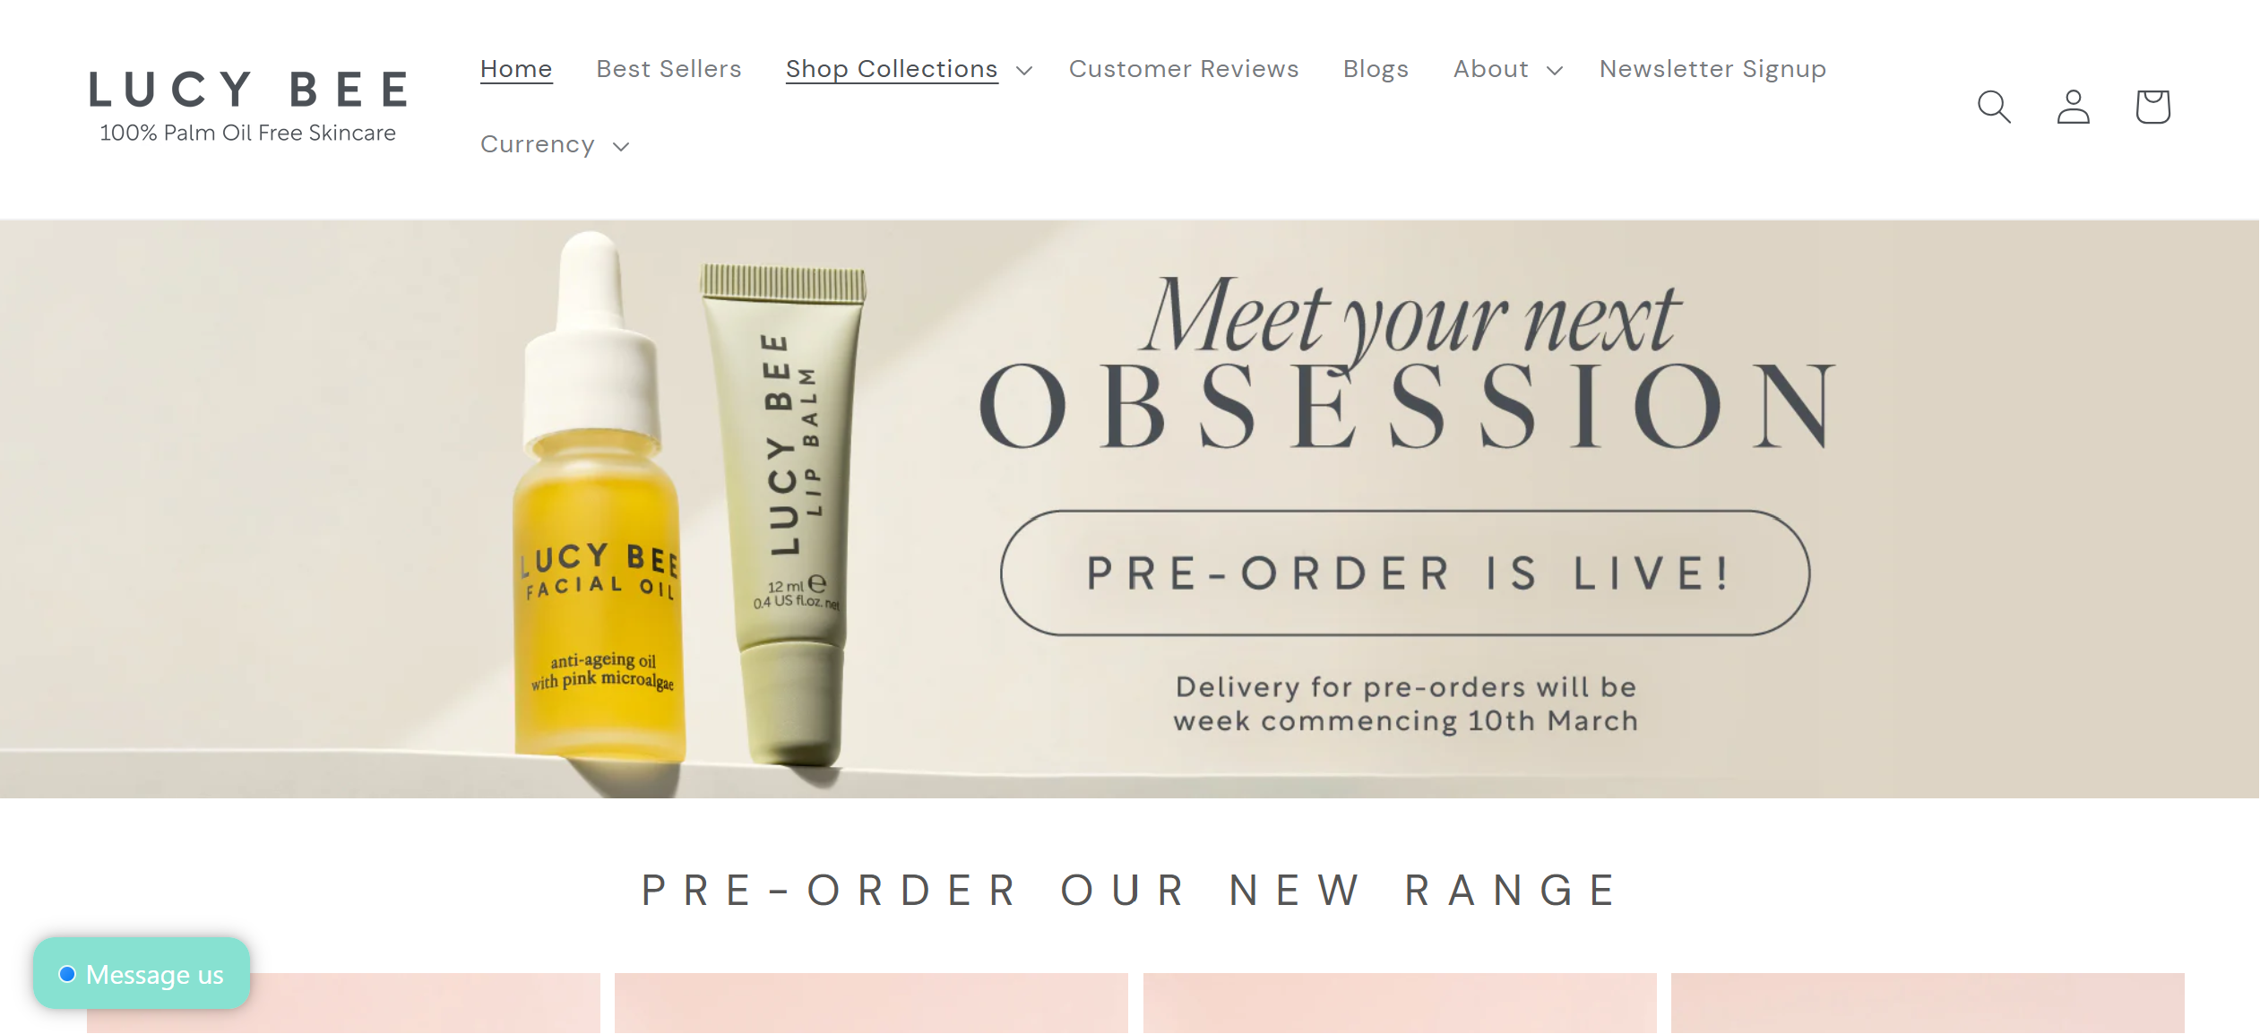Open the account login icon
This screenshot has width=2260, height=1034.
click(x=2073, y=107)
